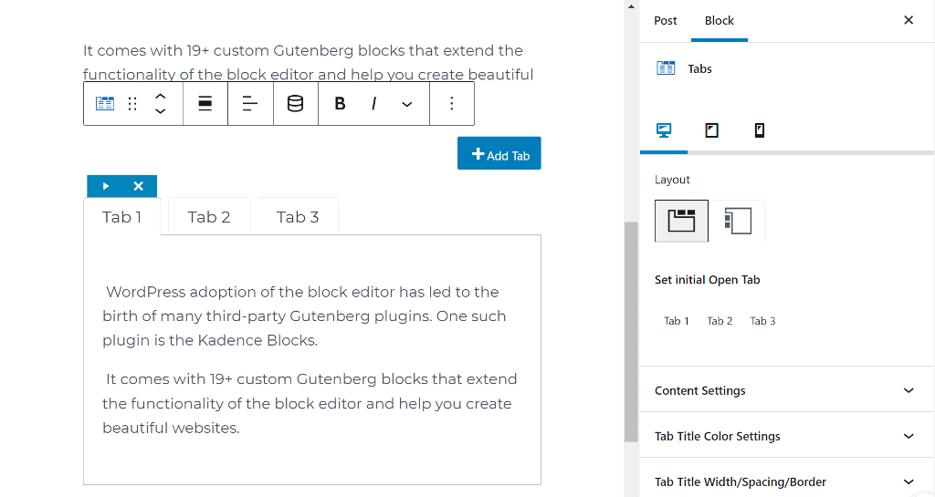Expand the Tab Title Color Settings panel

click(x=784, y=436)
